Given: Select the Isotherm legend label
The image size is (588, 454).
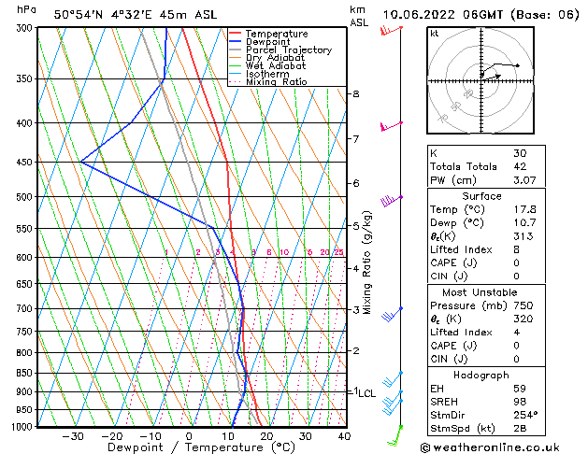Looking at the screenshot, I should tap(267, 74).
